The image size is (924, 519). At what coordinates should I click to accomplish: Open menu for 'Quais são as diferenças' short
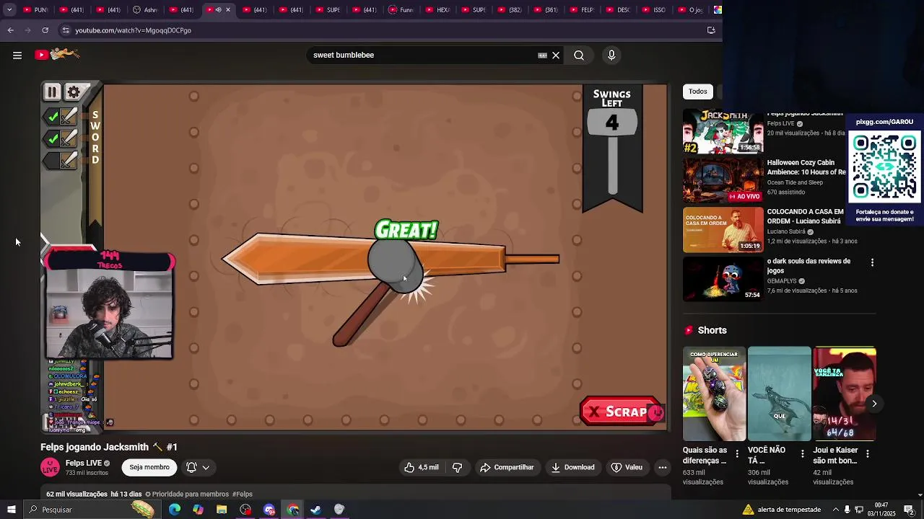tap(737, 453)
